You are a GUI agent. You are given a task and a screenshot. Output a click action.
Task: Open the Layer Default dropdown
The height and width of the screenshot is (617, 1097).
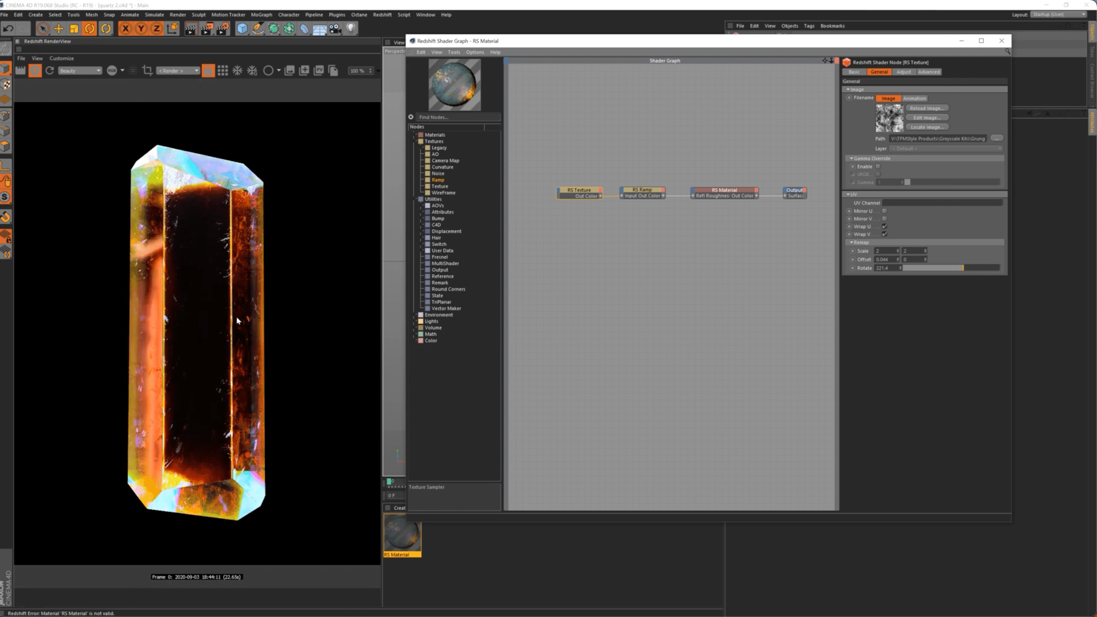[946, 148]
